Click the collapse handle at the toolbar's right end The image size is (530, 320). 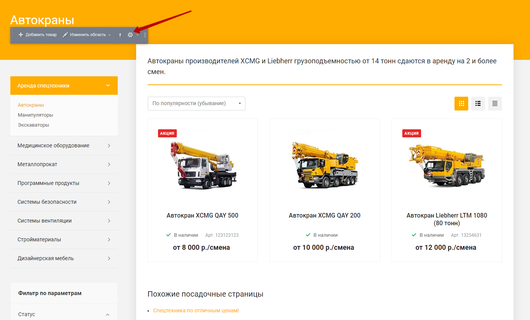click(145, 35)
